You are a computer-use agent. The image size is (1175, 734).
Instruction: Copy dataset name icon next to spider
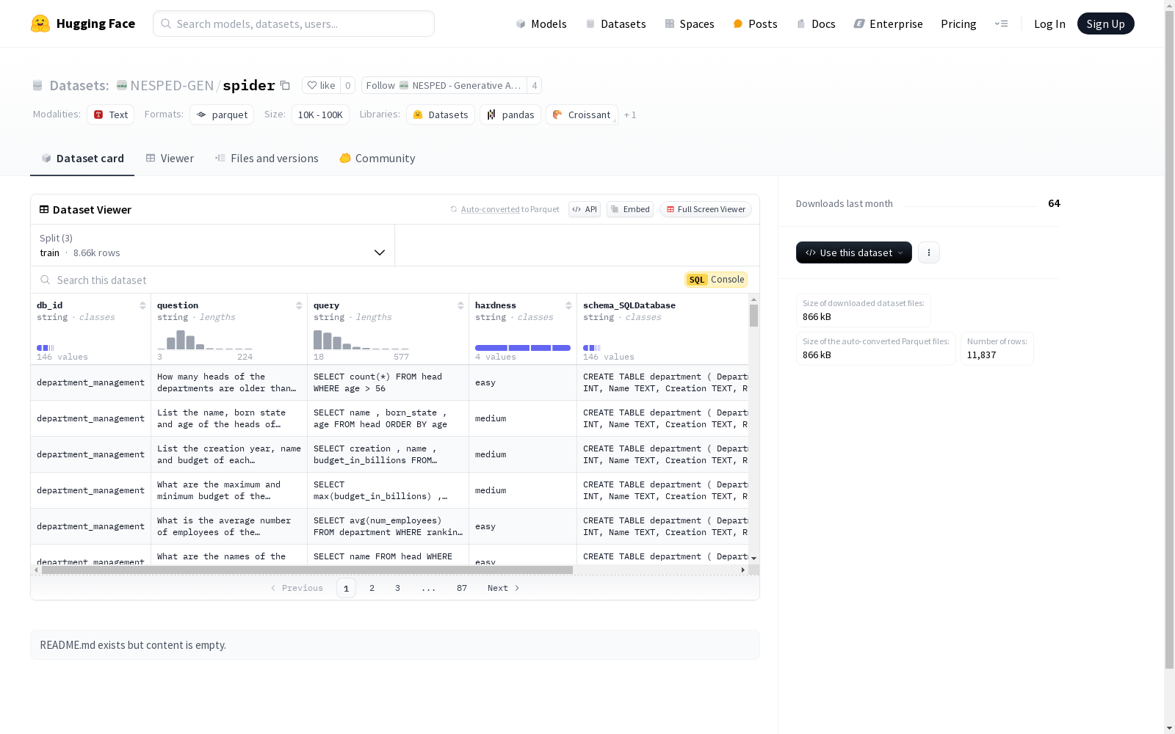click(285, 85)
